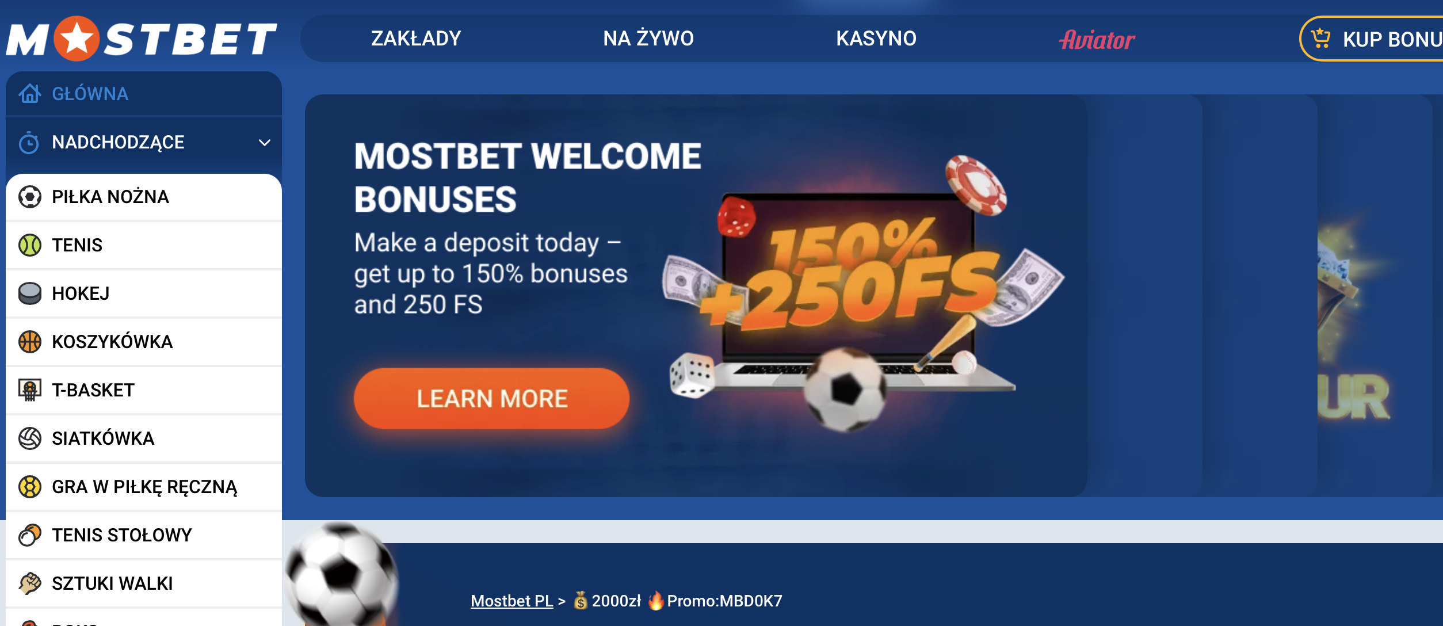Screen dimensions: 1443x626
Task: Click the home icon beside Główna
Action: (30, 93)
